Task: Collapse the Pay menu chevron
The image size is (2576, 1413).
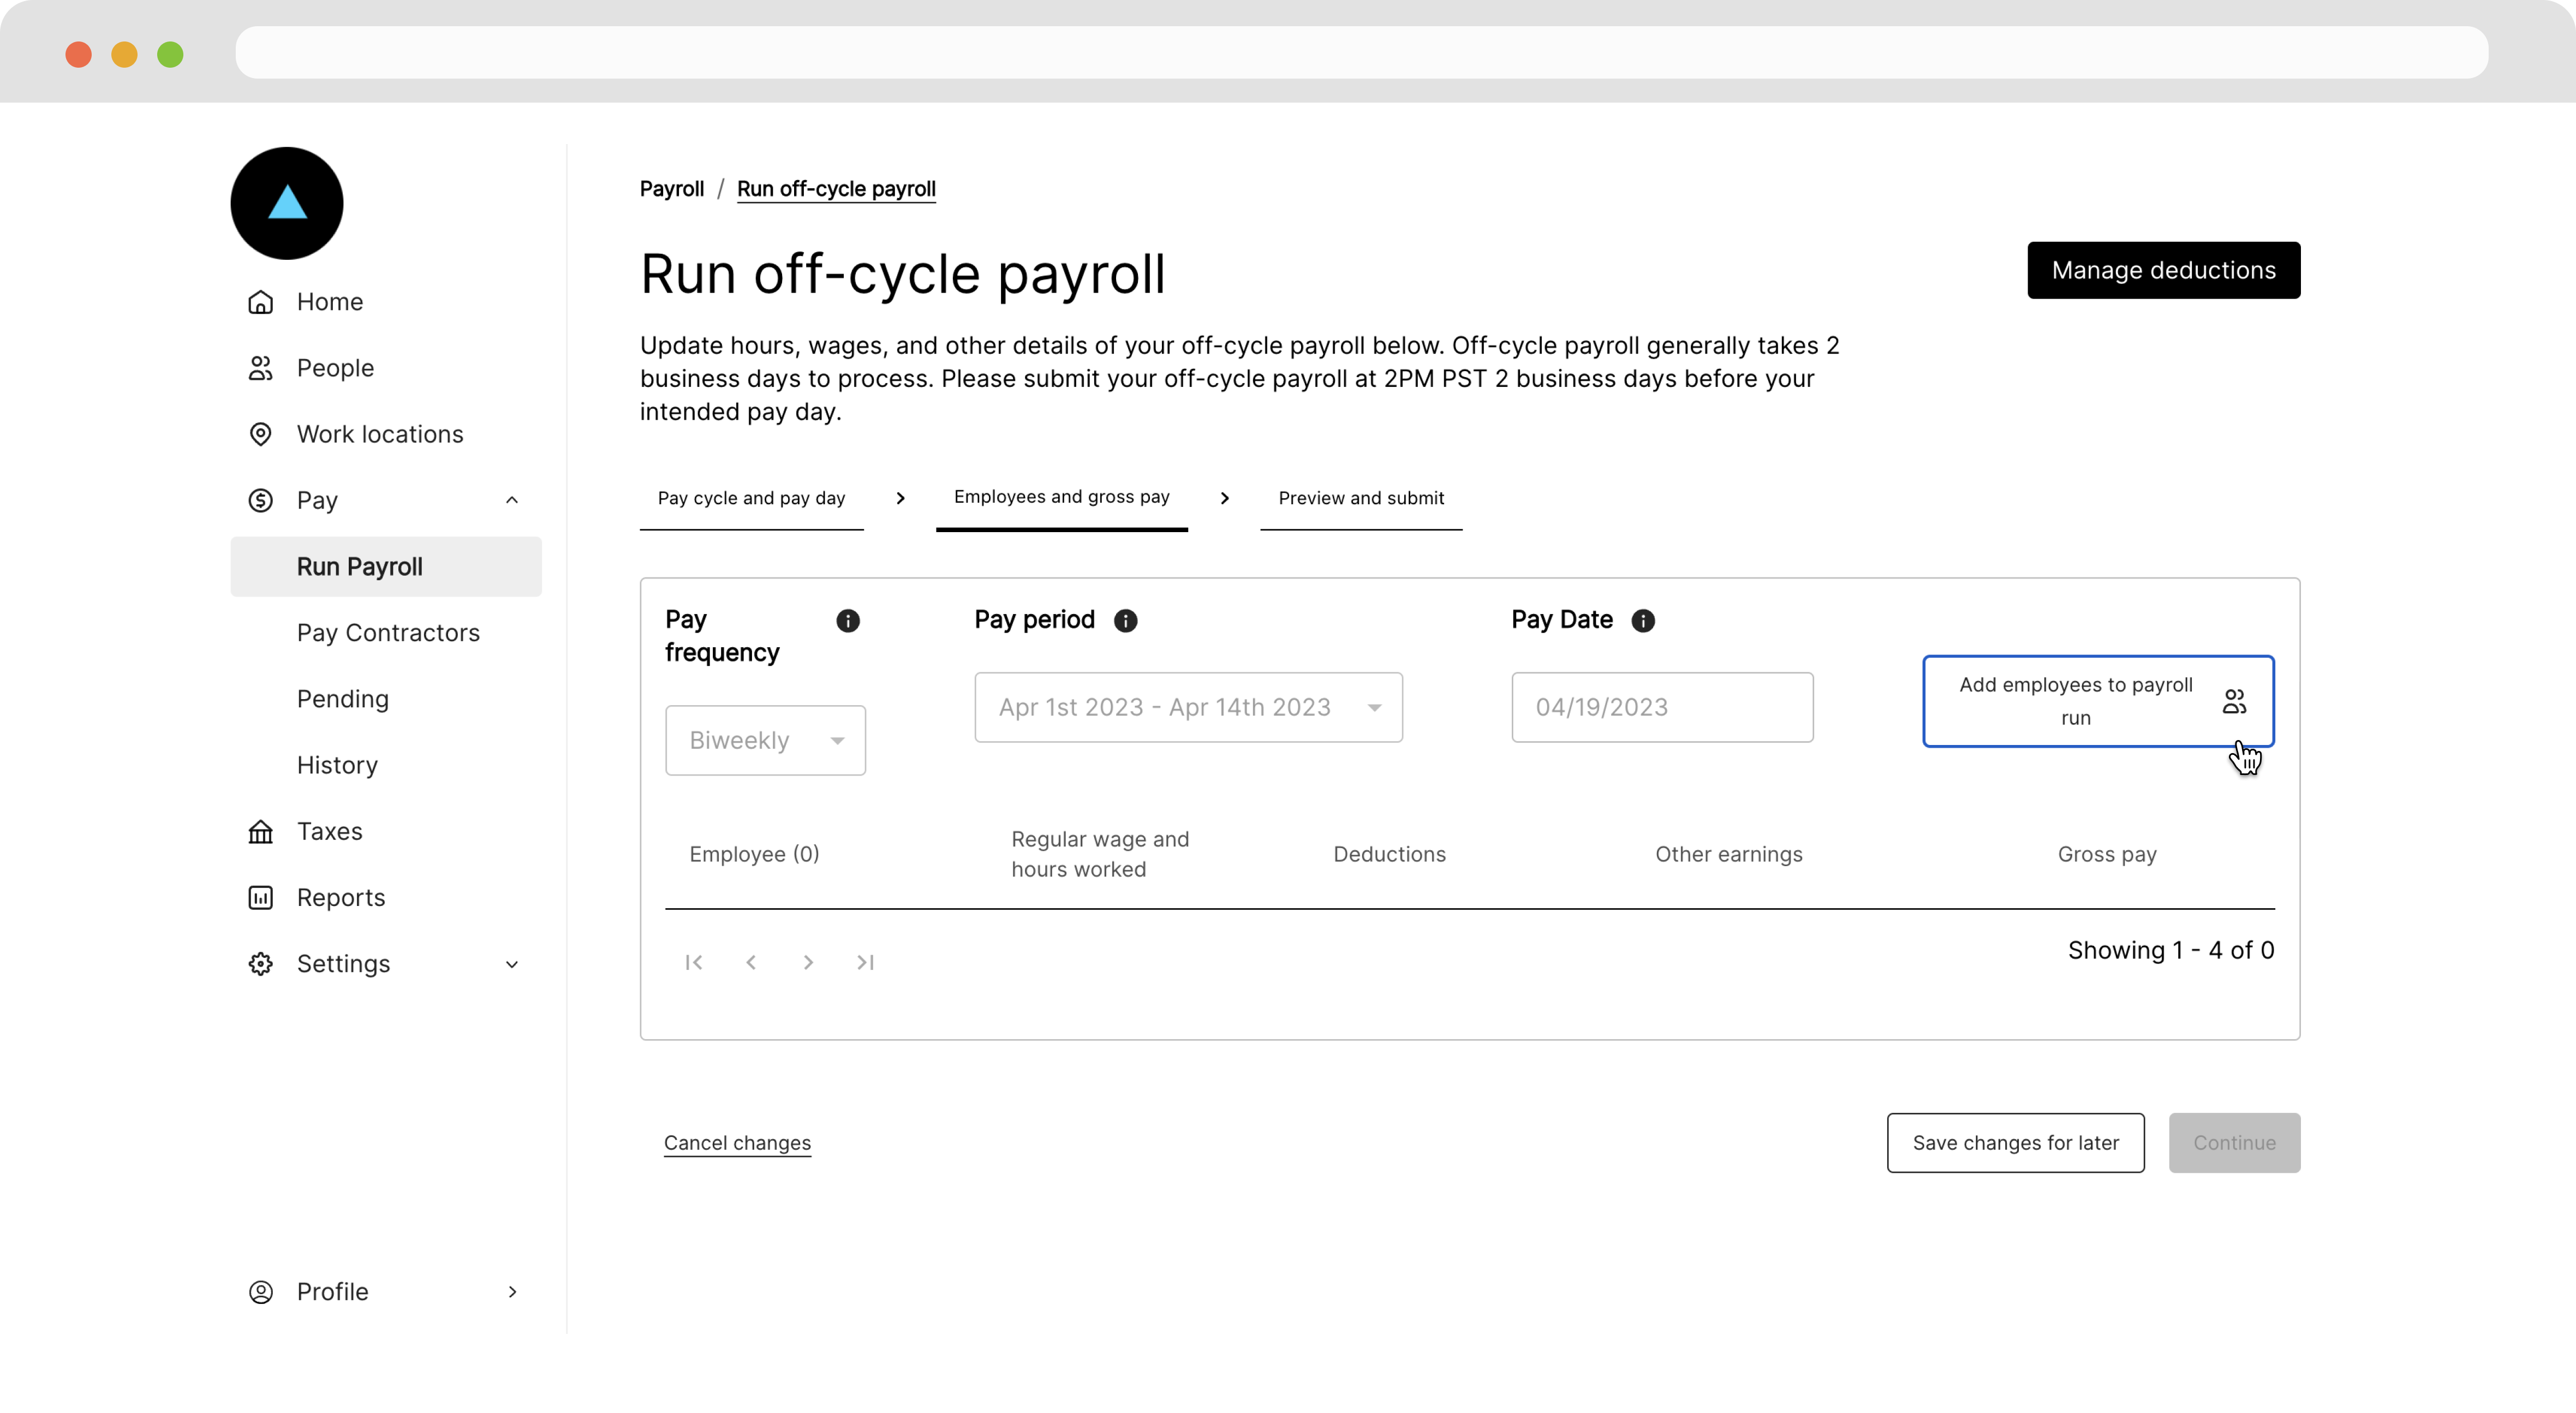Action: (512, 500)
